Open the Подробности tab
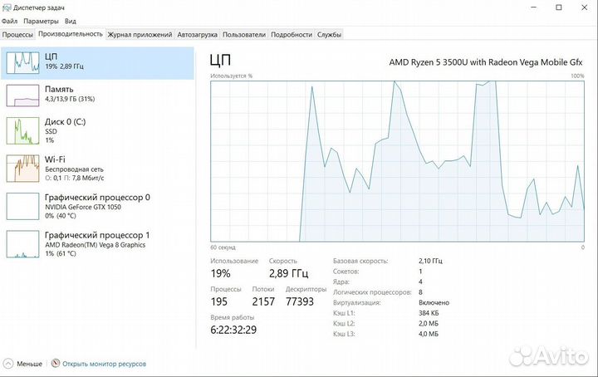The image size is (598, 377). click(292, 35)
